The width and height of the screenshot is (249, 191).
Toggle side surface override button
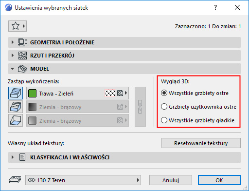[16, 107]
